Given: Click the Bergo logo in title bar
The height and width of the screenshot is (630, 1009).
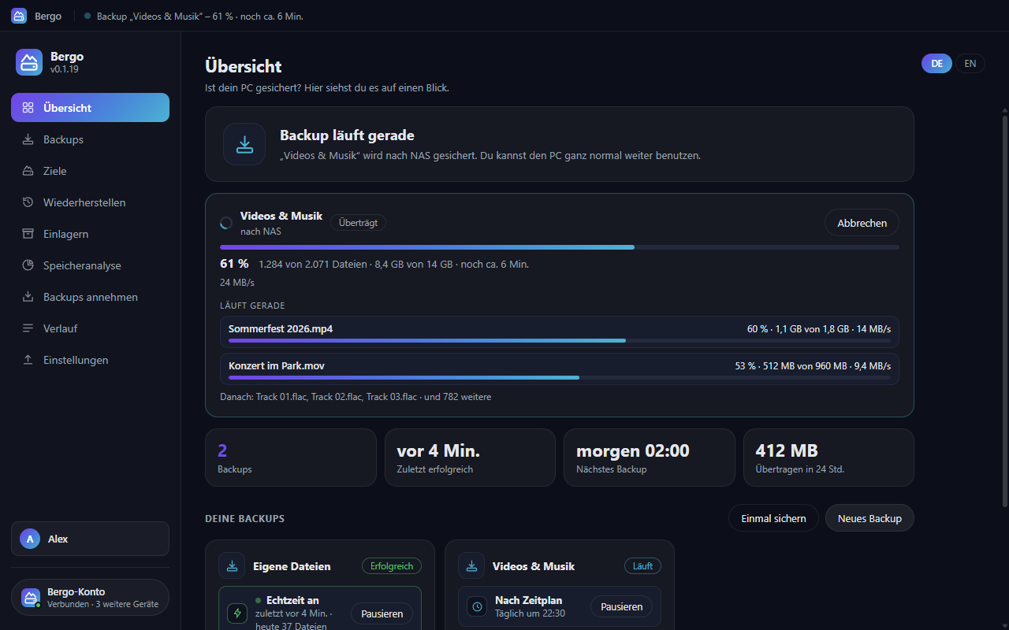Looking at the screenshot, I should (x=19, y=16).
